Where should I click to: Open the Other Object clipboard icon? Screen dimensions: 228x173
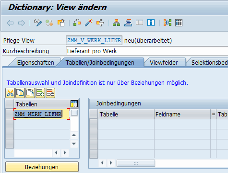point(61,23)
